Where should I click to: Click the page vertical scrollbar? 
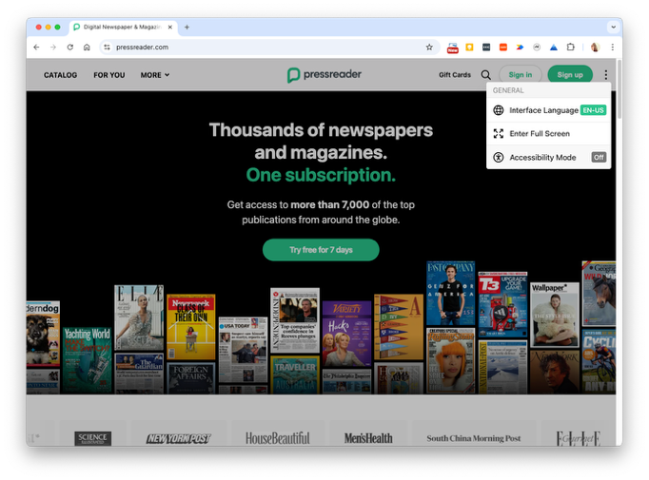619,89
